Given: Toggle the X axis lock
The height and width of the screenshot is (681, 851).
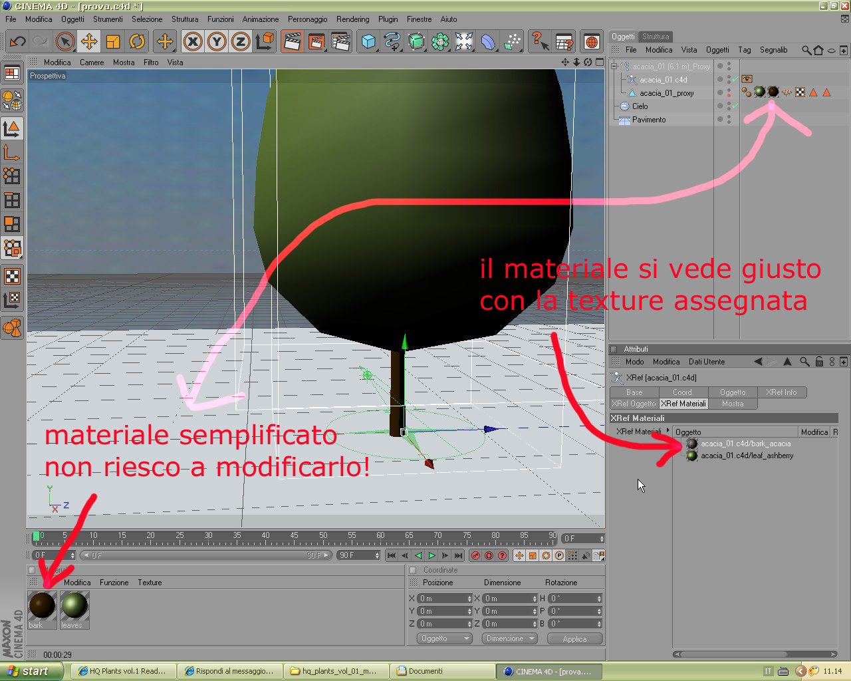Looking at the screenshot, I should coord(193,42).
